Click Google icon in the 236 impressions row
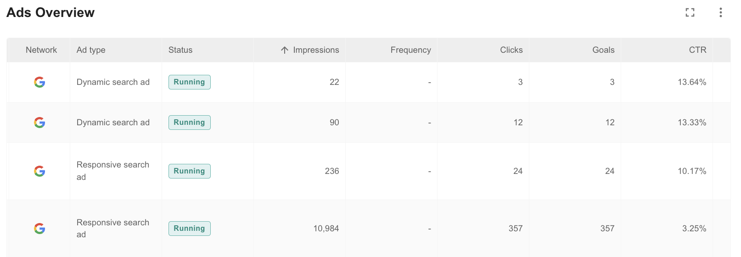 [39, 171]
